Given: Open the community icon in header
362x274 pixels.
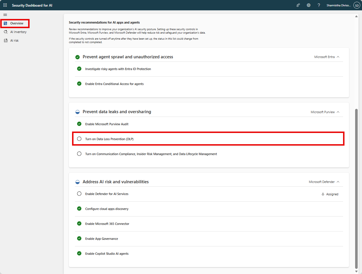Looking at the screenshot, I should tap(298, 5).
